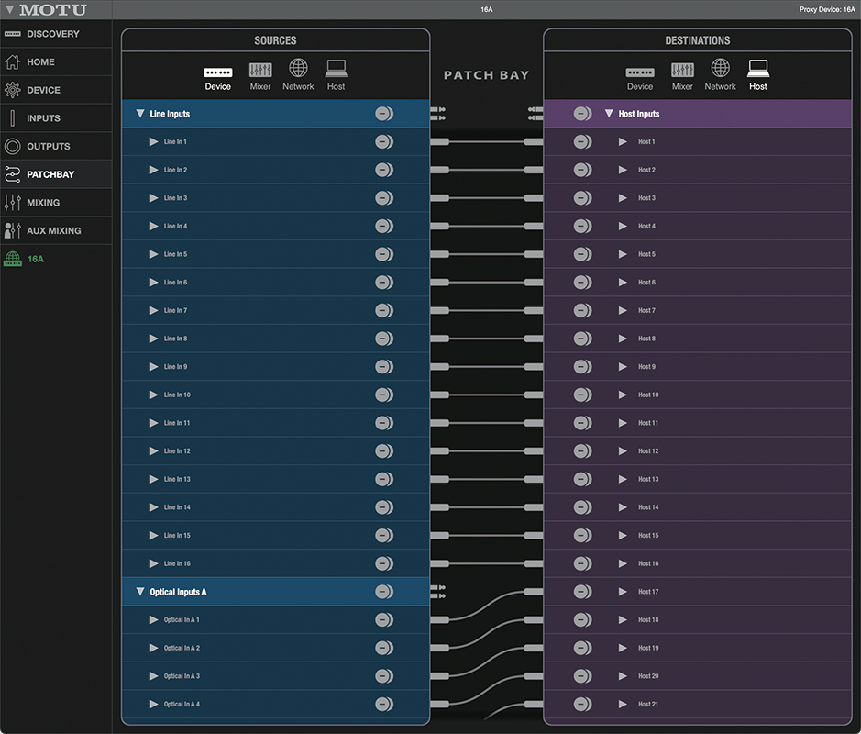Screen dimensions: 861x734
Task: Click patch arrows beside Line Inputs header
Action: coord(437,114)
